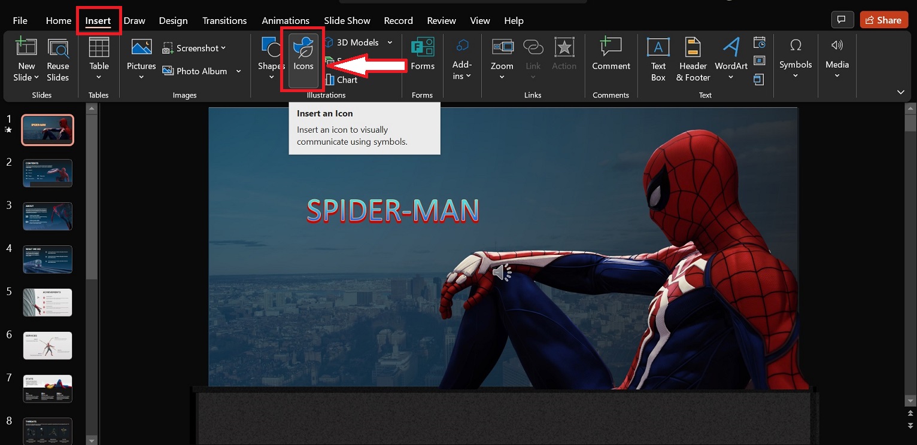The height and width of the screenshot is (445, 917).
Task: Open Reuse Slides pane
Action: coord(58,60)
